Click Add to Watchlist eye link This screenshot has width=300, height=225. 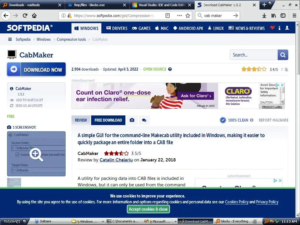pos(27,100)
